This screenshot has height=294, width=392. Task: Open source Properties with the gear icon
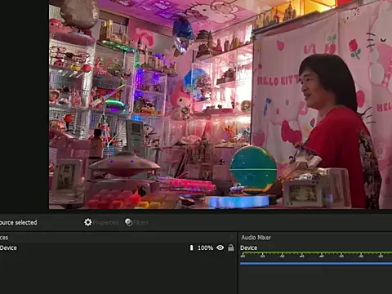click(x=101, y=222)
